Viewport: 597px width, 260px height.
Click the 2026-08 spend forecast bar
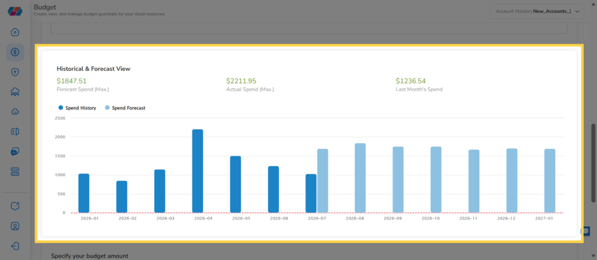point(360,178)
